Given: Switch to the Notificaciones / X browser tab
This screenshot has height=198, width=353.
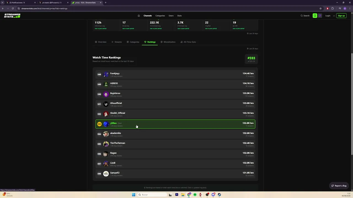Looking at the screenshot, I should pos(21,2).
